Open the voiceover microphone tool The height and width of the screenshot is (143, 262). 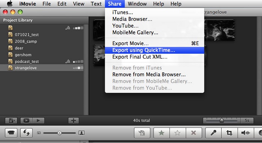(x=213, y=133)
